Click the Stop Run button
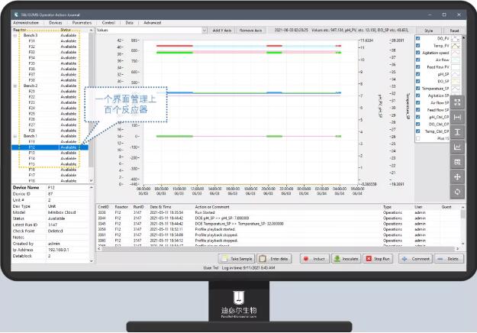The image size is (477, 333). click(x=378, y=259)
